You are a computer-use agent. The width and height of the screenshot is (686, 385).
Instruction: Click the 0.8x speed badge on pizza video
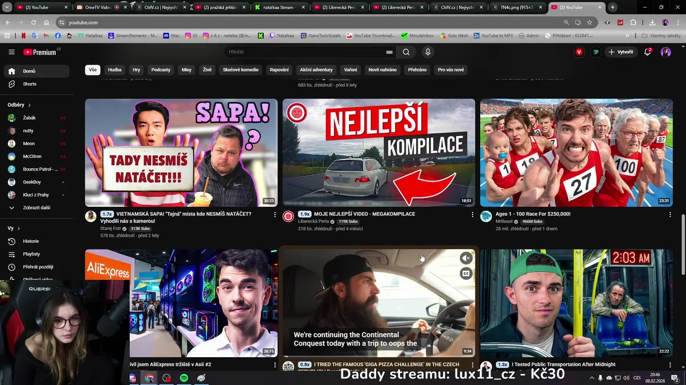tap(305, 365)
